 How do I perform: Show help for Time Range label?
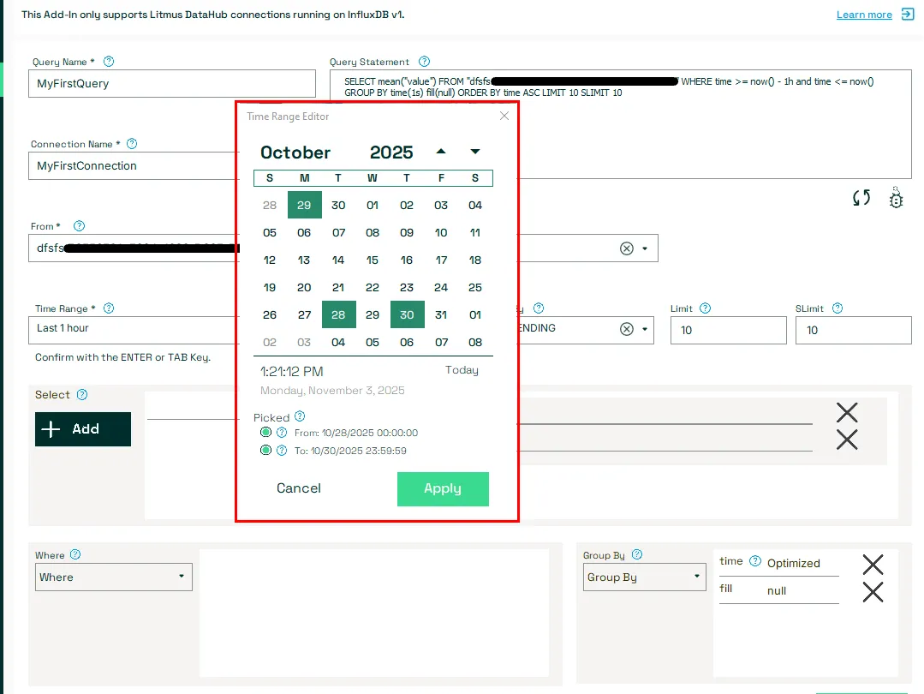tap(109, 308)
